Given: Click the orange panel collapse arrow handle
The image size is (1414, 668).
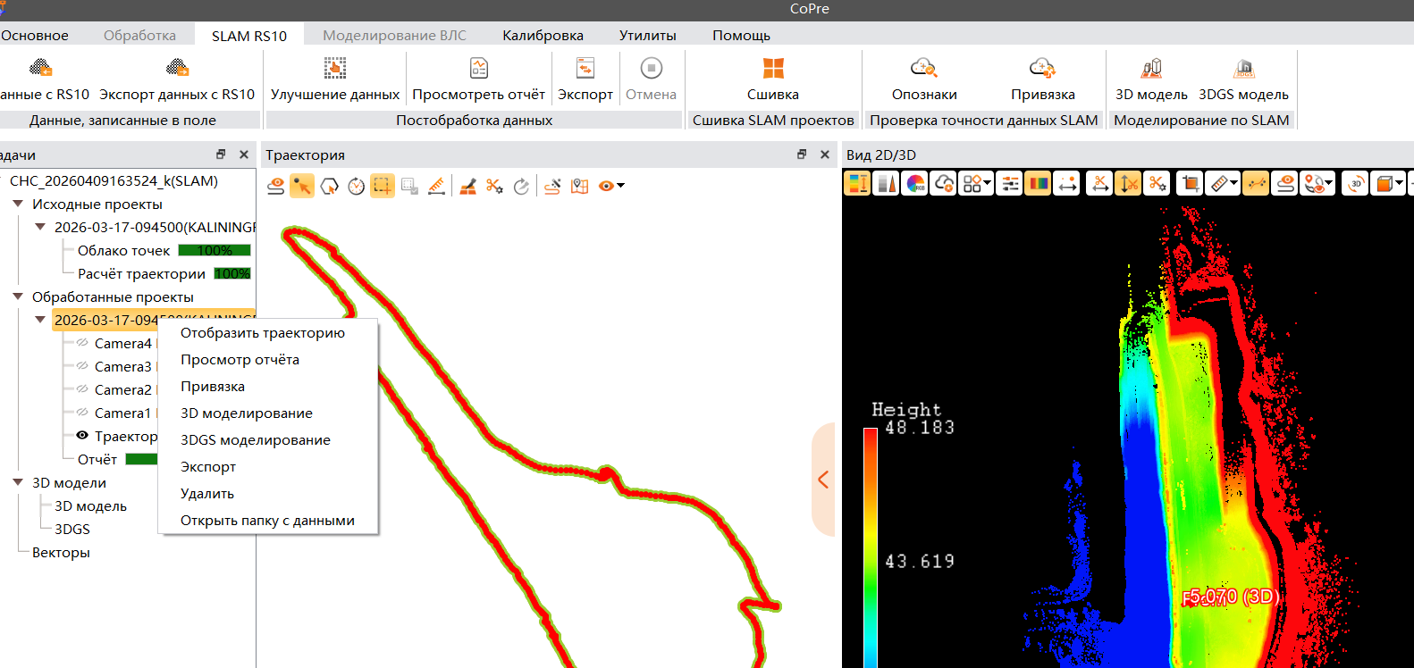Looking at the screenshot, I should click(x=823, y=480).
